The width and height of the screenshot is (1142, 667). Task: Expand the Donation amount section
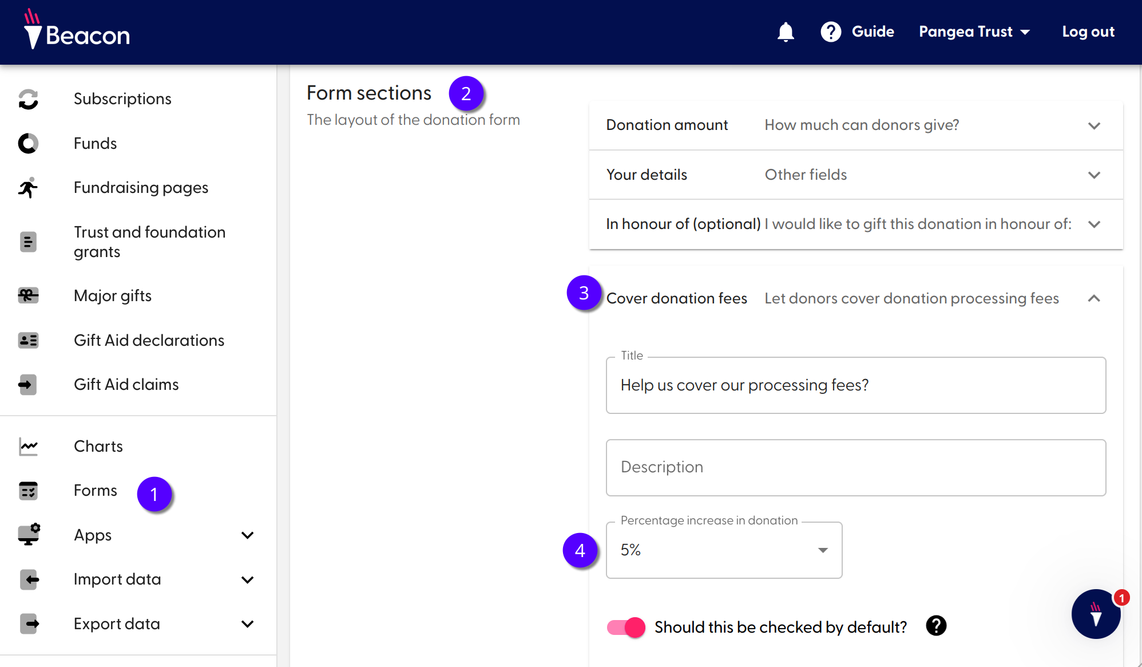pyautogui.click(x=1094, y=125)
